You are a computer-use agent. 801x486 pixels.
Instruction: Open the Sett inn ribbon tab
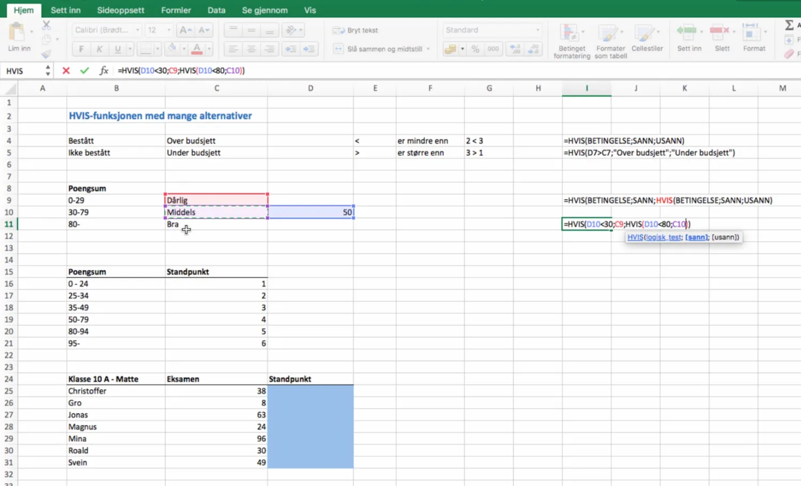[66, 10]
